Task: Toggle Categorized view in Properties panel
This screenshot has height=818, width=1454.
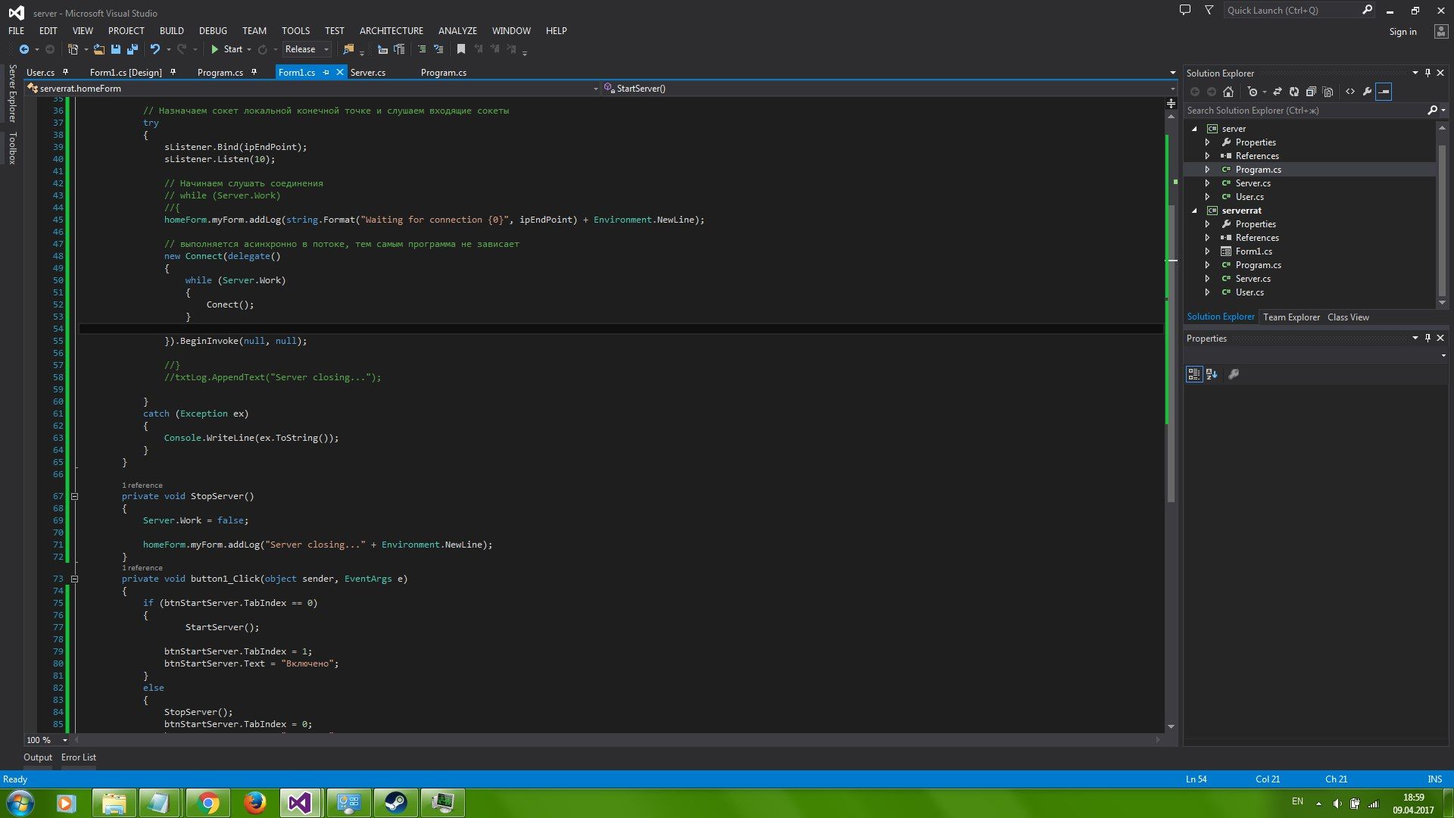Action: pyautogui.click(x=1193, y=374)
